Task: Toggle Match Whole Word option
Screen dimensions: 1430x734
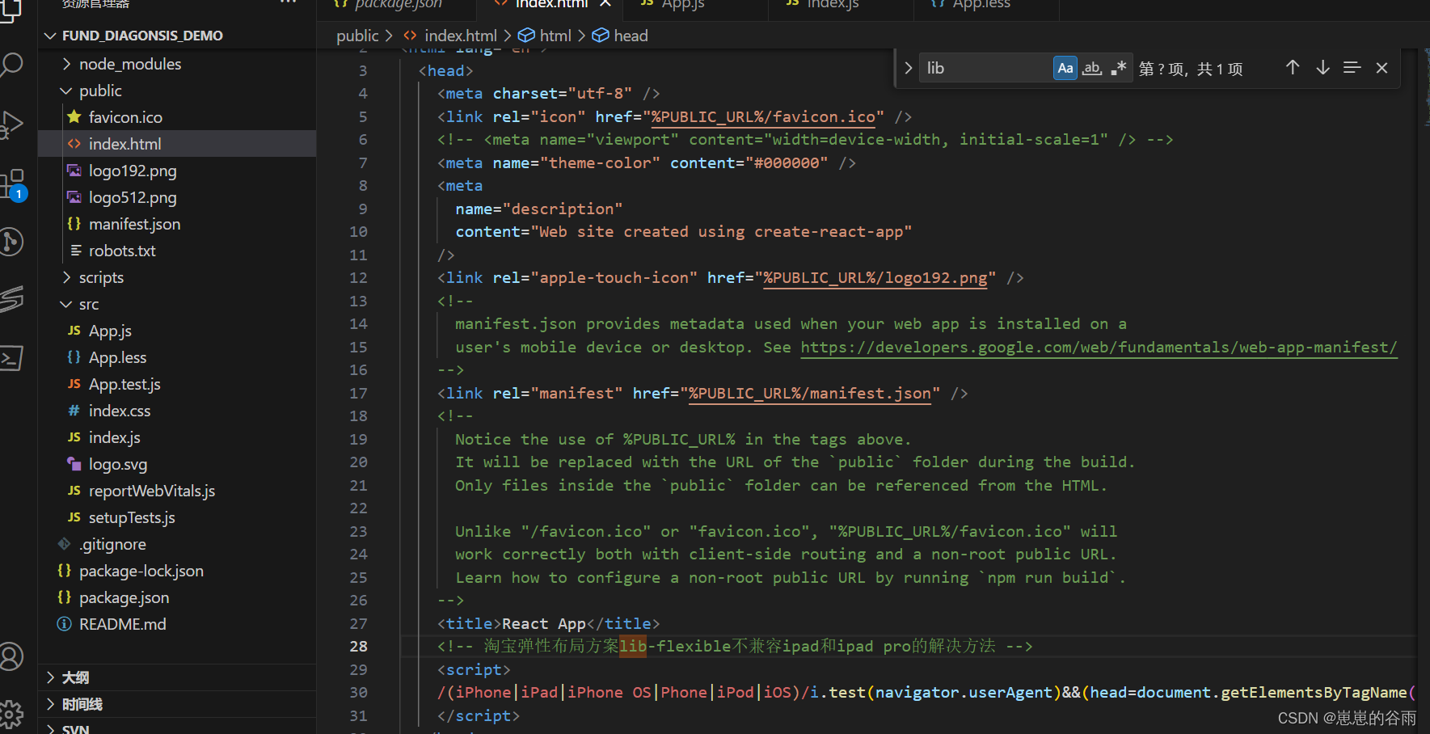Action: (x=1092, y=68)
